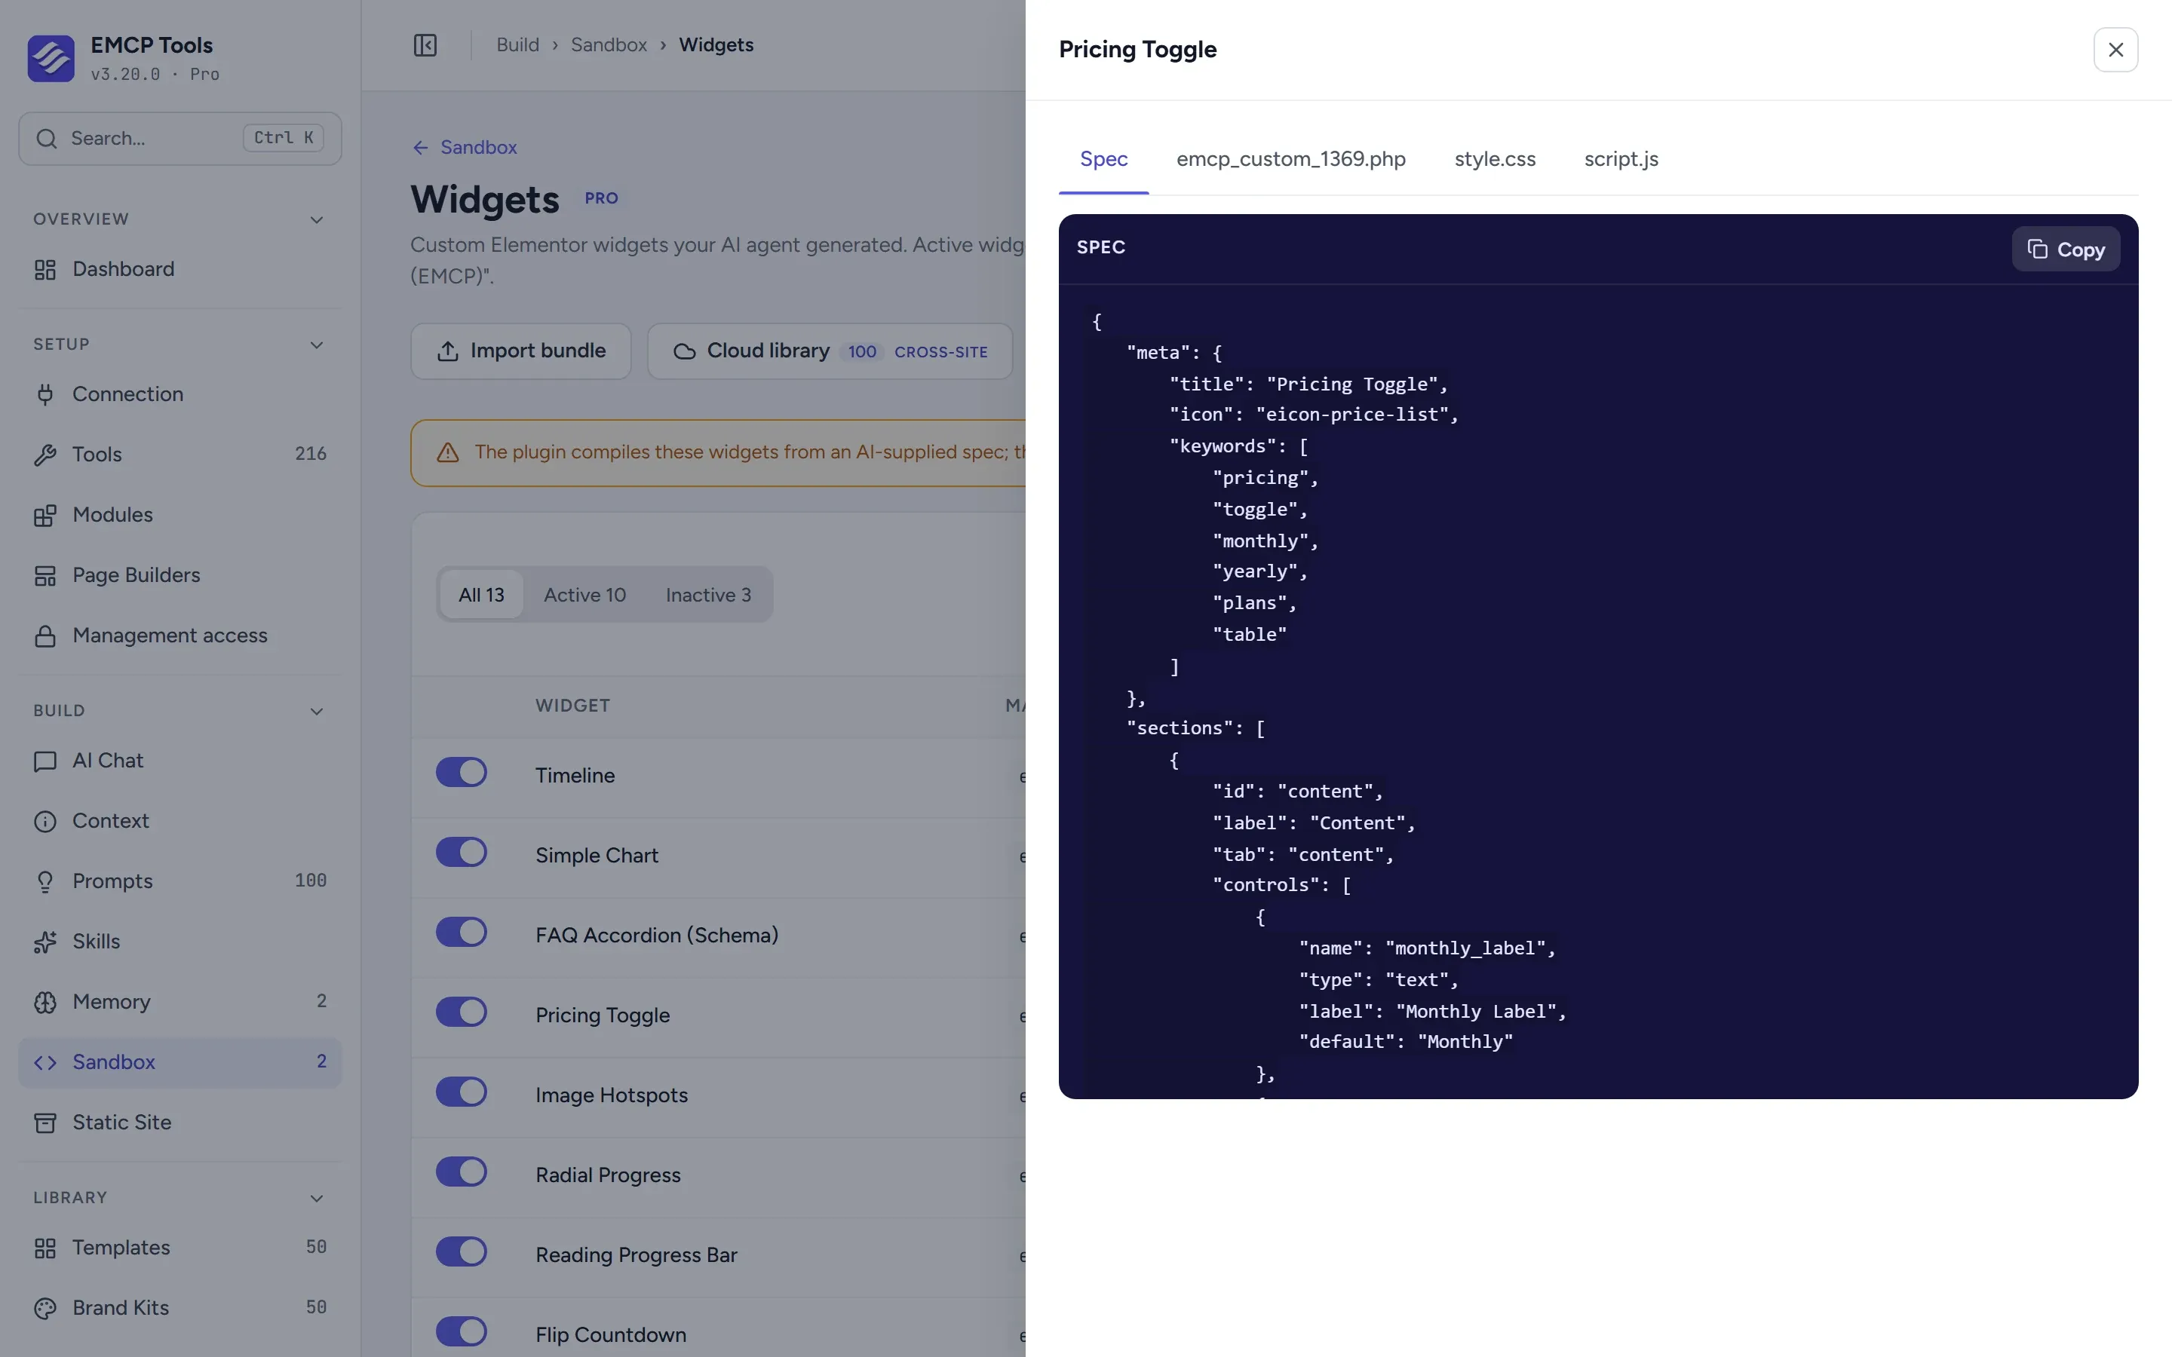The image size is (2172, 1357).
Task: Click the Skills sparkle icon
Action: coord(45,942)
